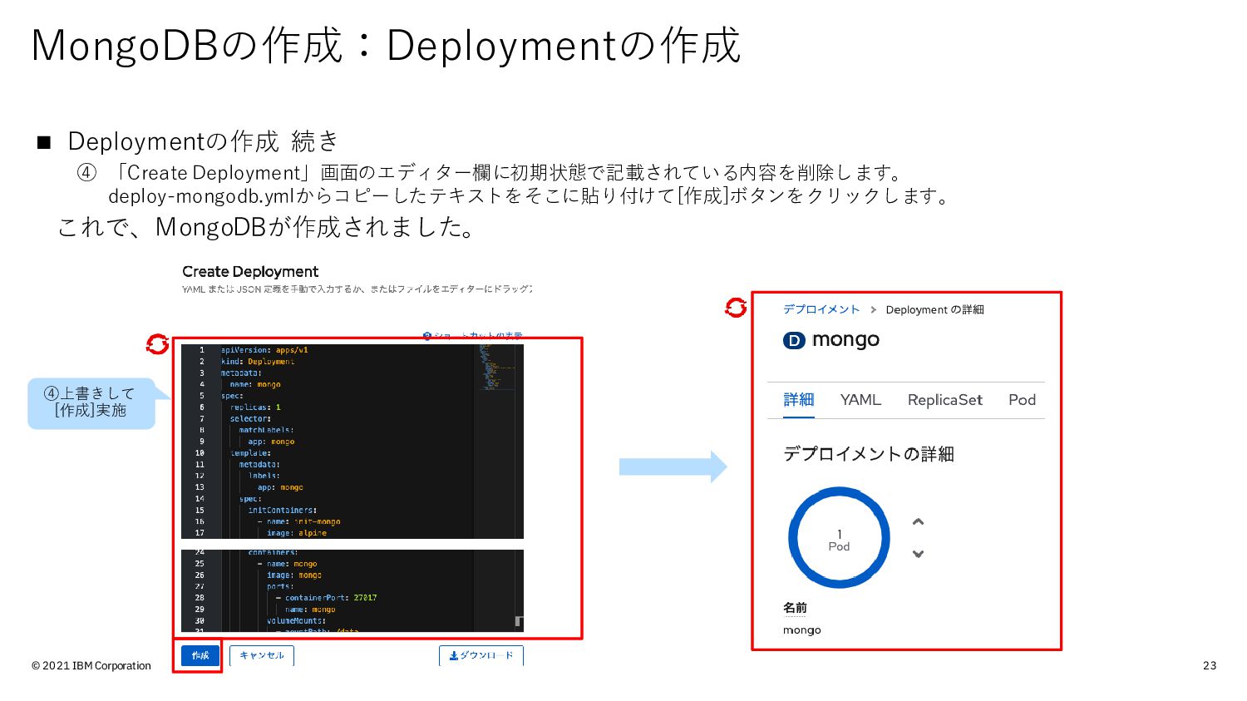Decrease pod count with down chevron
1247x701 pixels.
click(918, 554)
